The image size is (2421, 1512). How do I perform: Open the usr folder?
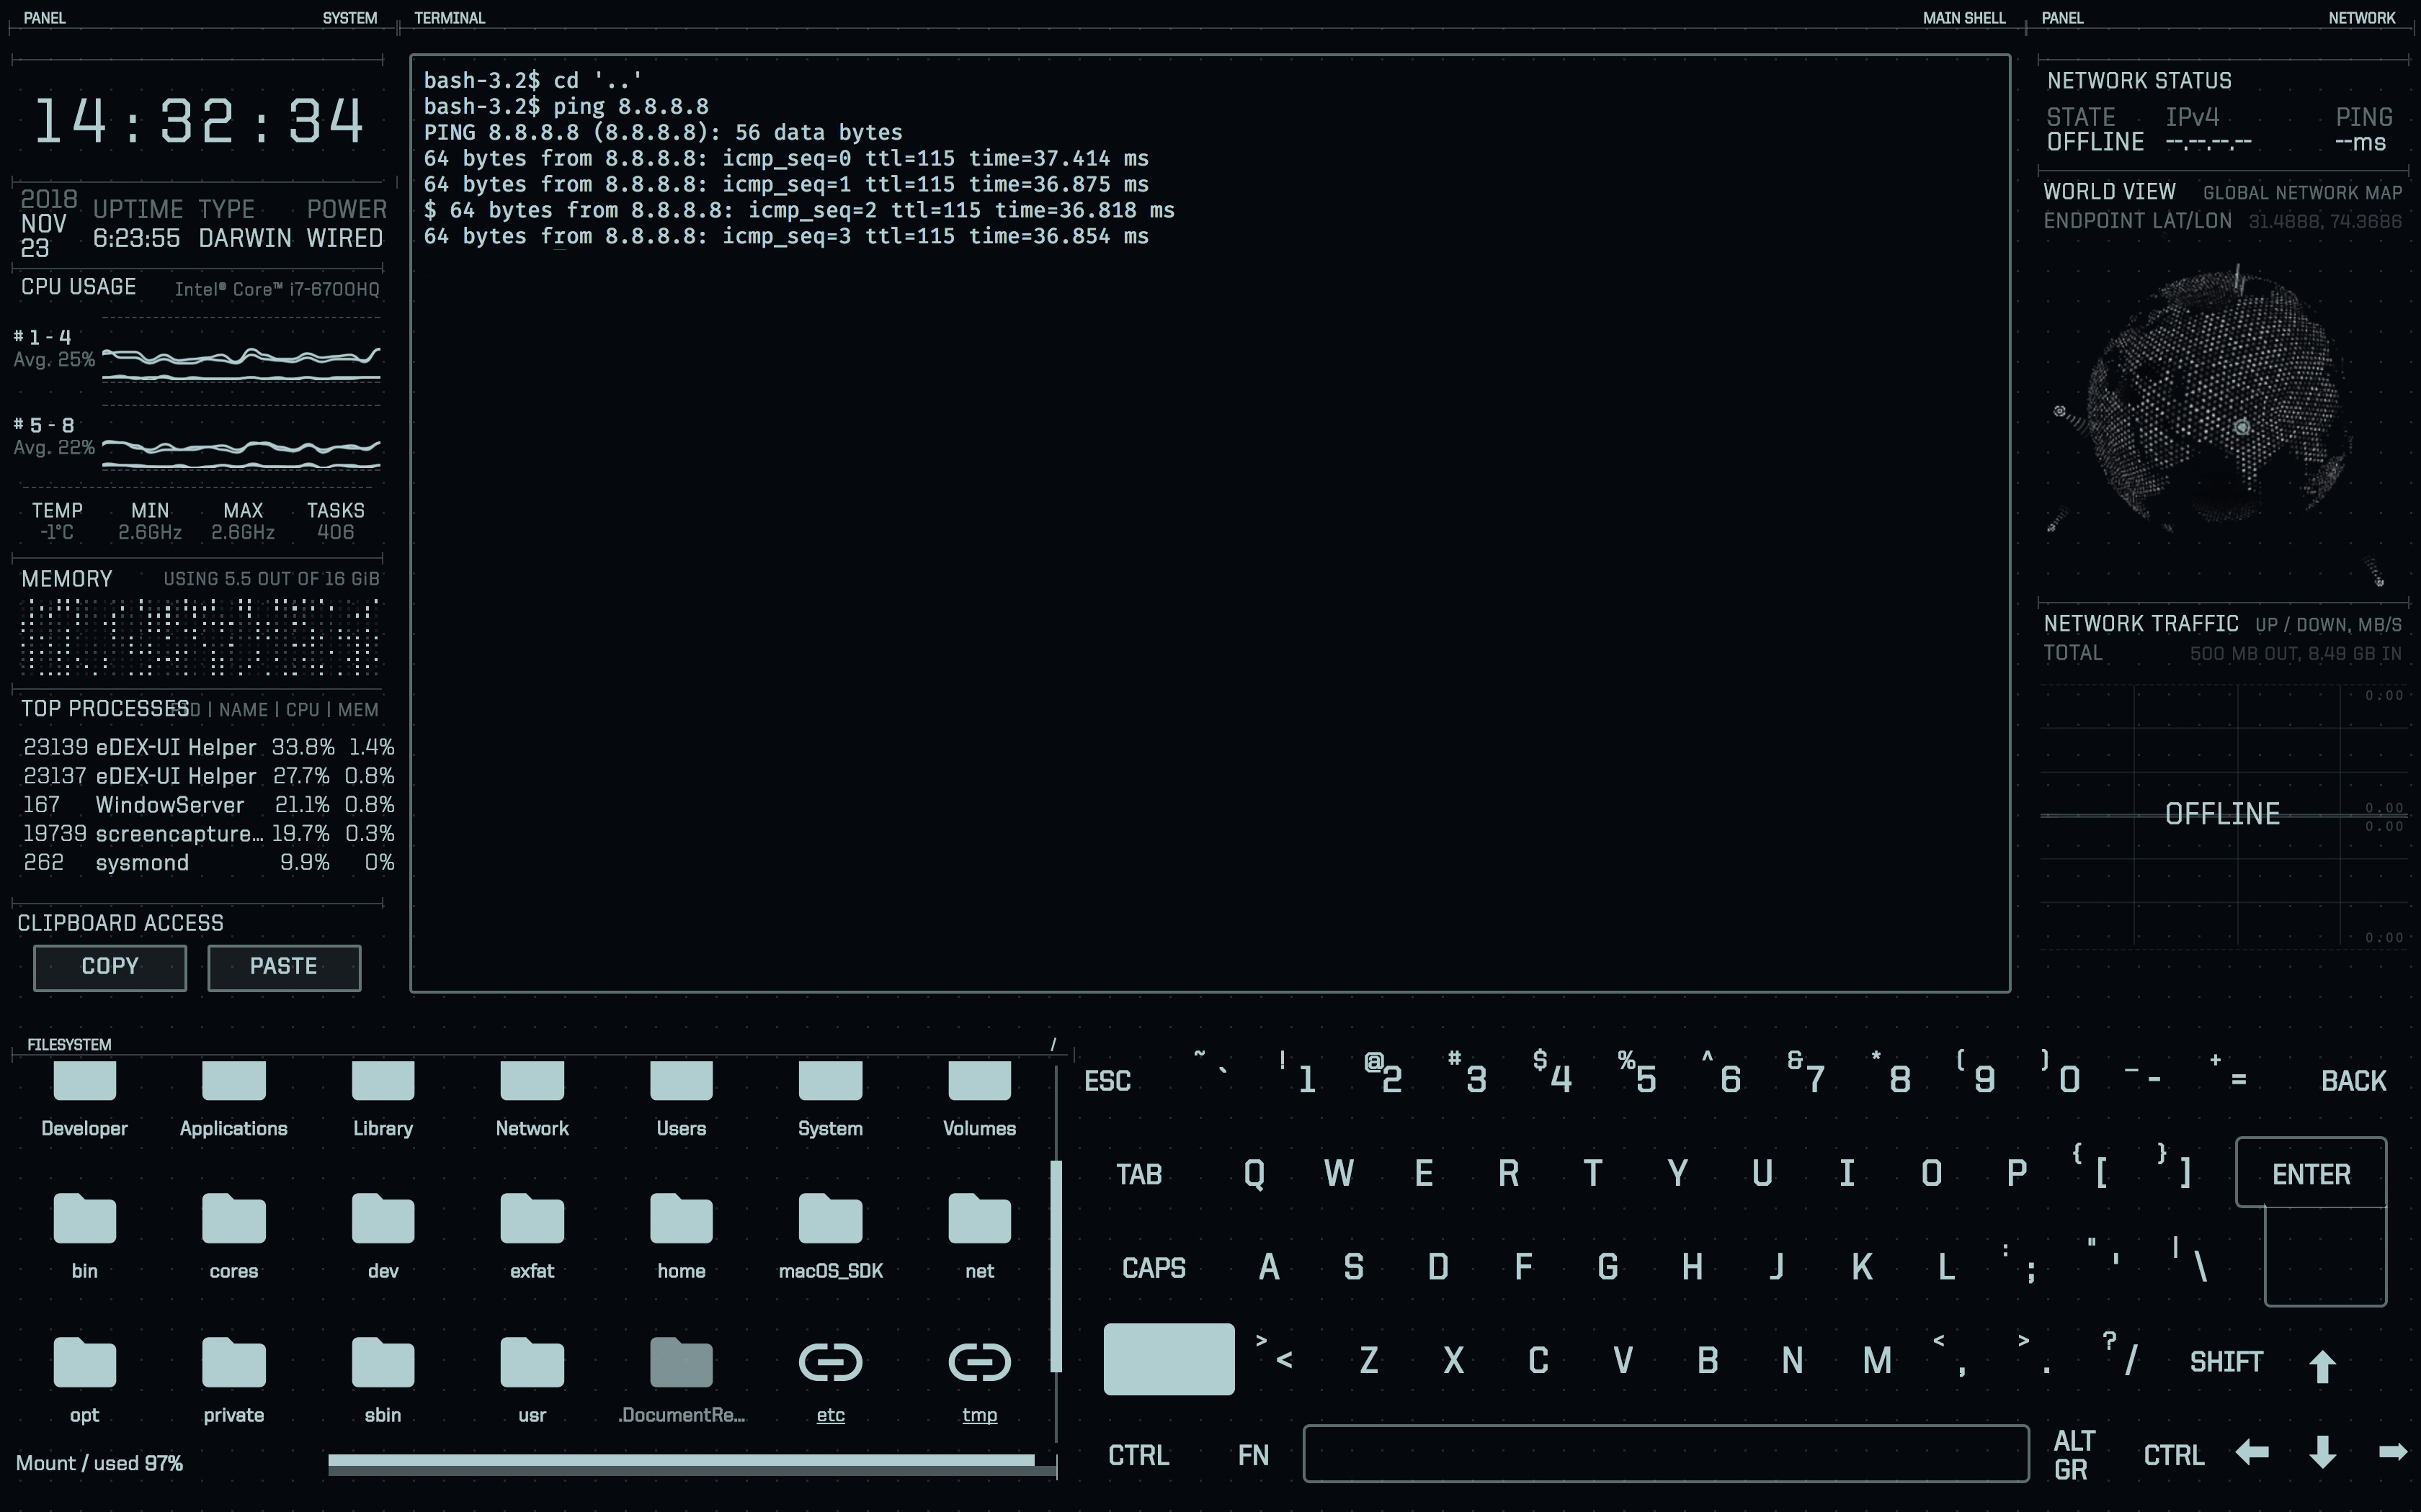[531, 1363]
